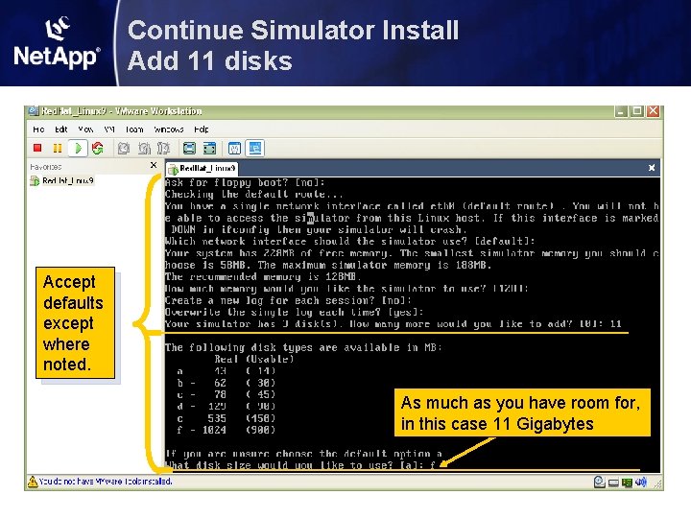Click the floppy drive status icon
This screenshot has height=518, width=691.
click(613, 483)
